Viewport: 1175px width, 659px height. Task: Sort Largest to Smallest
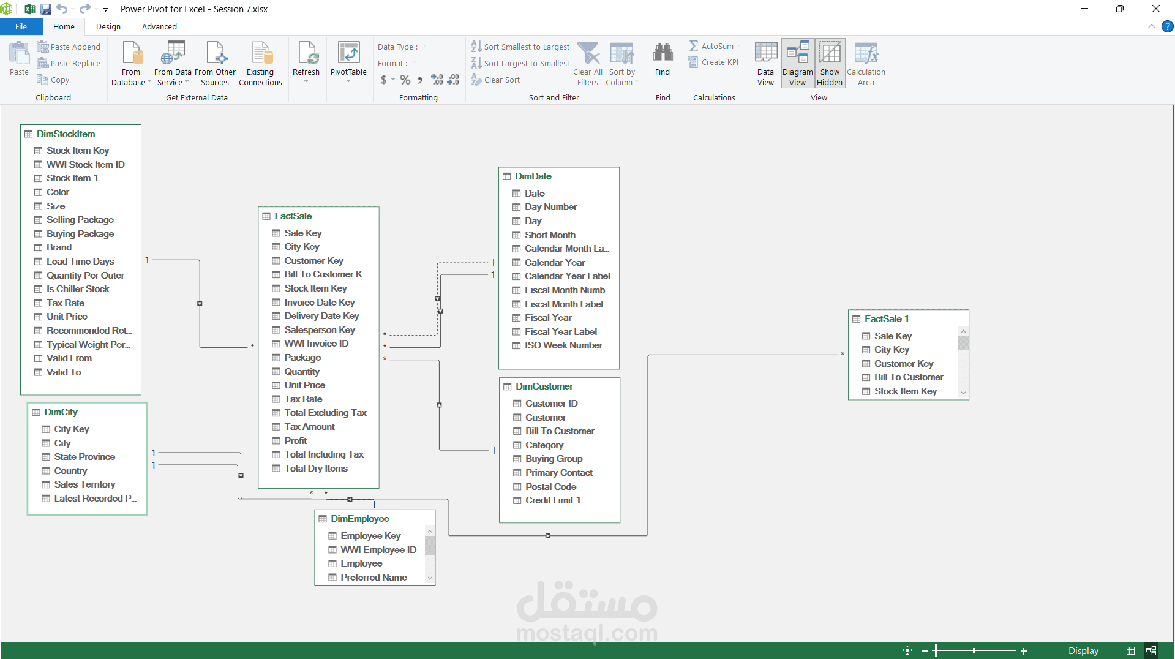click(x=520, y=63)
